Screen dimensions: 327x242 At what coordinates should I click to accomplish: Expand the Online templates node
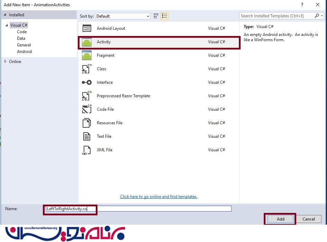point(6,62)
